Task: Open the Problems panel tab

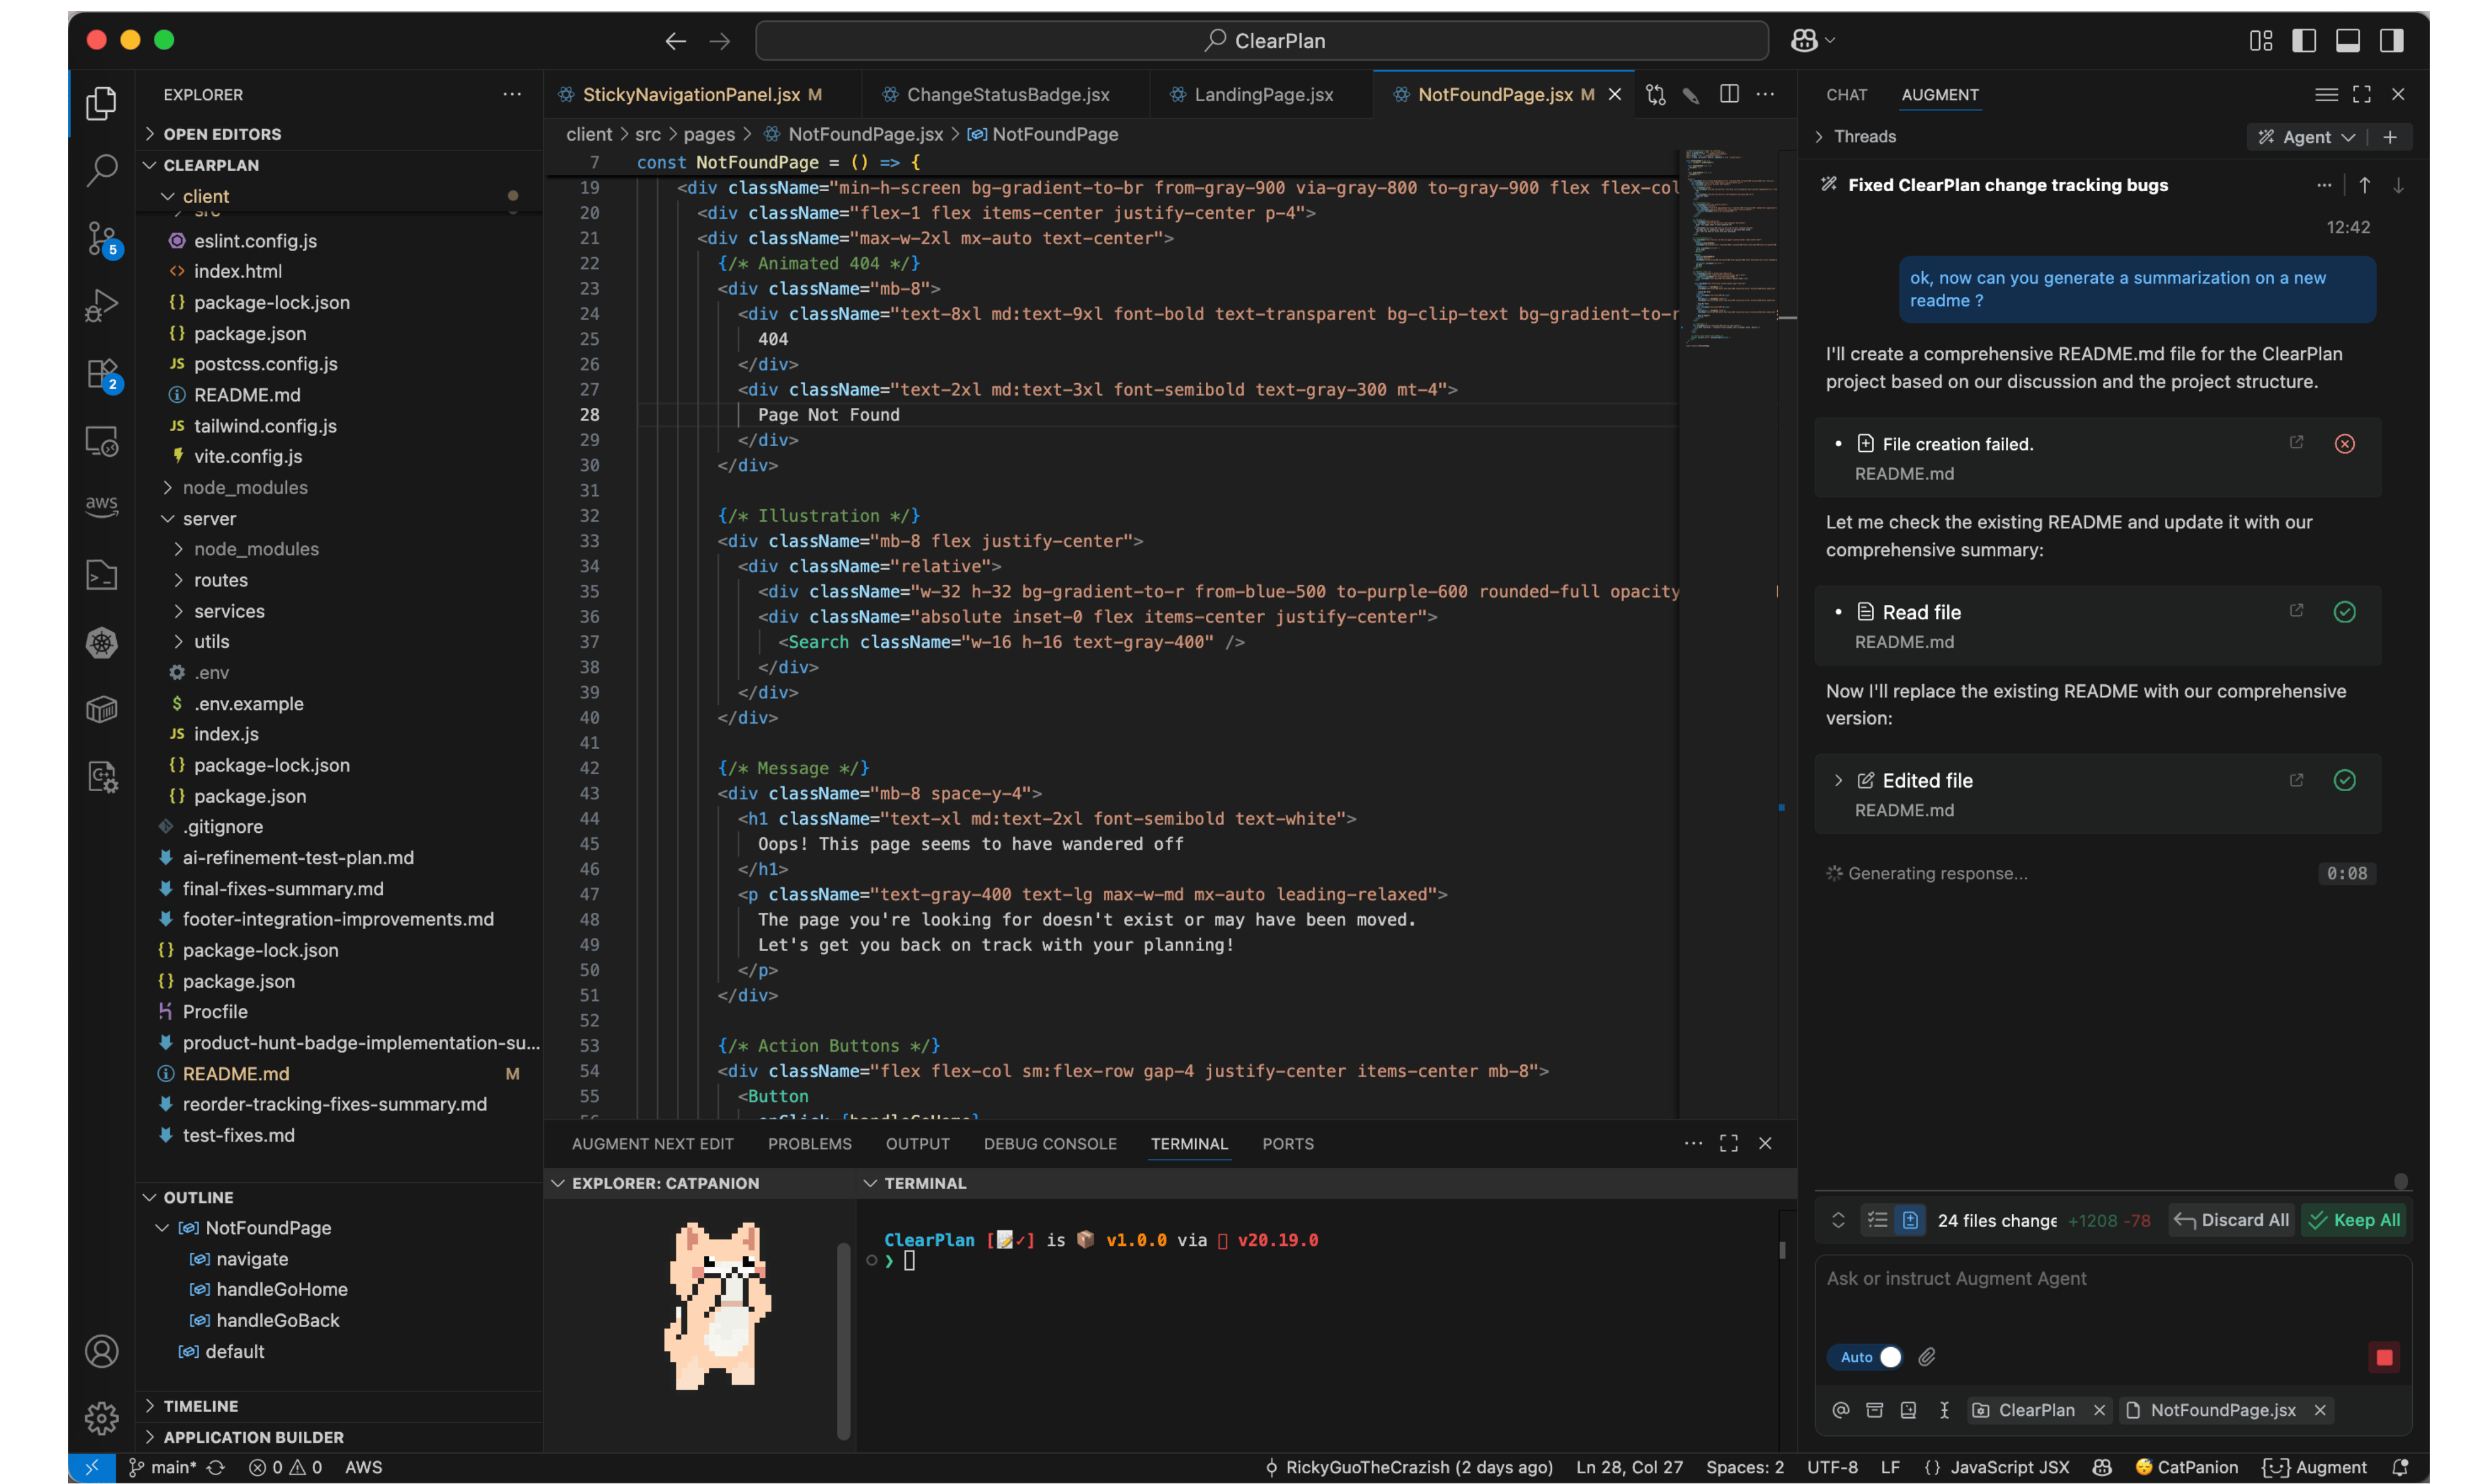Action: (x=809, y=1143)
